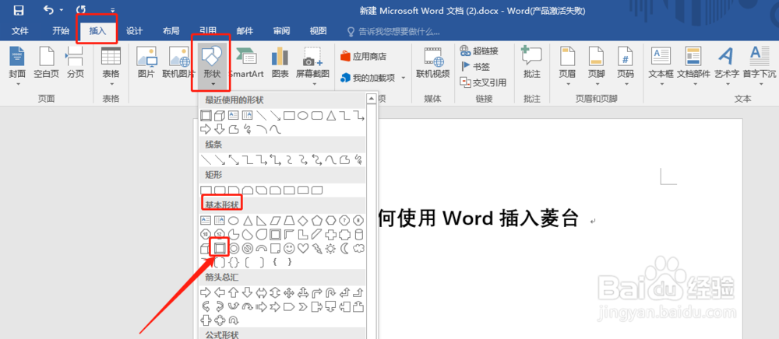Insert a 分页 (Page Break)
The image size is (779, 339).
76,63
